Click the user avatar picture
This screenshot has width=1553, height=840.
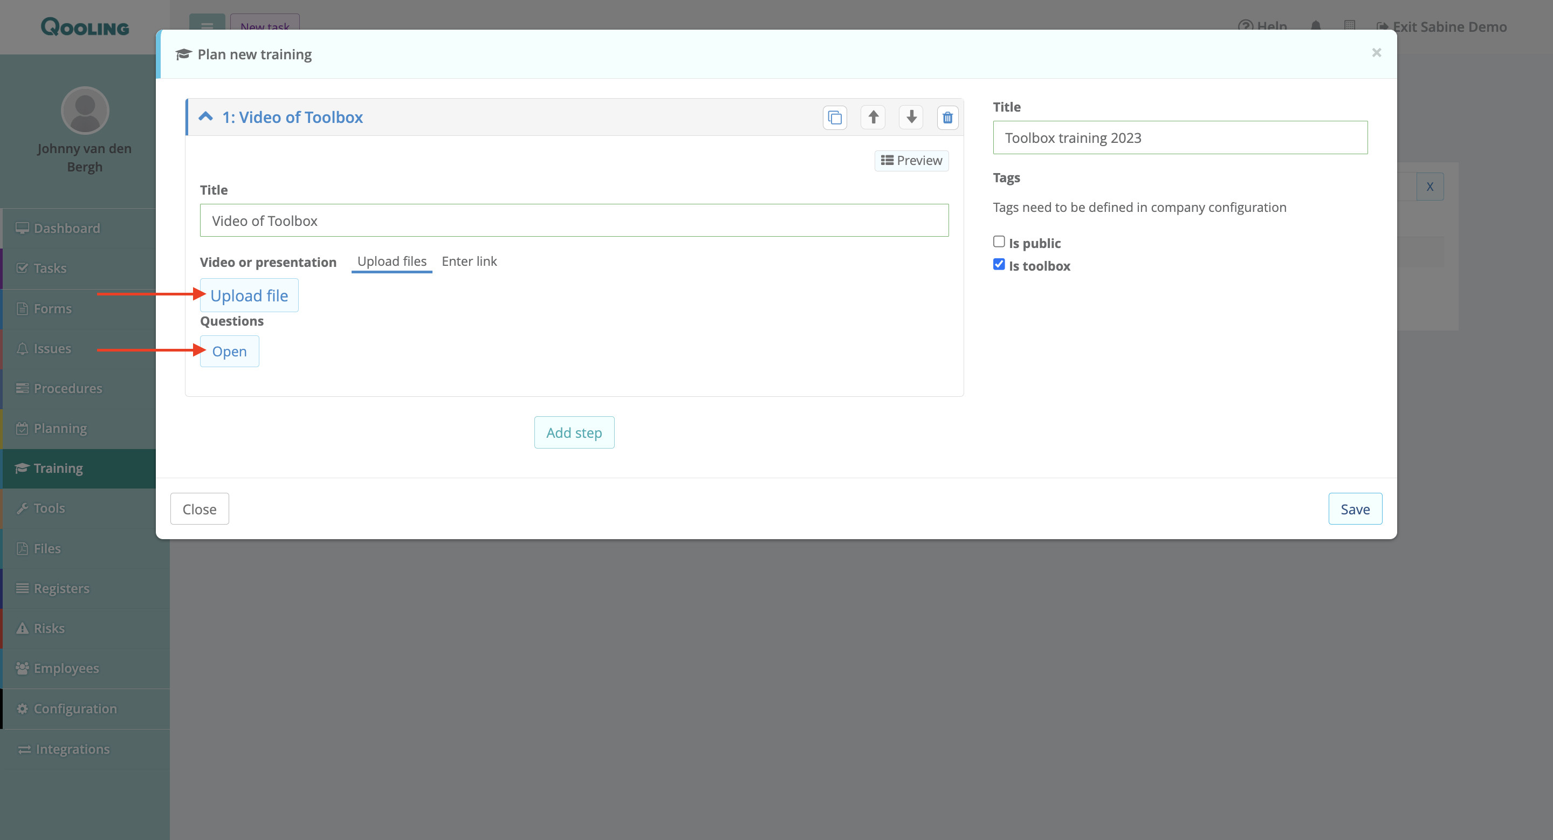click(85, 111)
